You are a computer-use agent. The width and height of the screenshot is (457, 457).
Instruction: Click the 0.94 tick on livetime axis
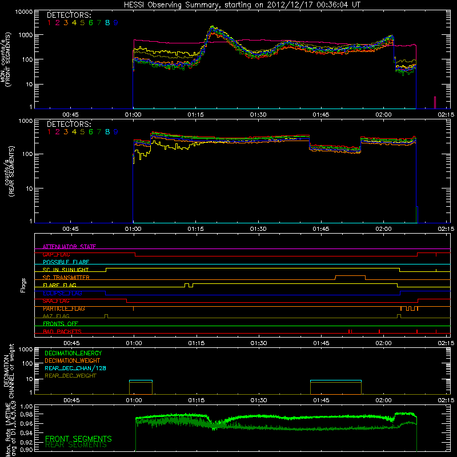[27, 433]
